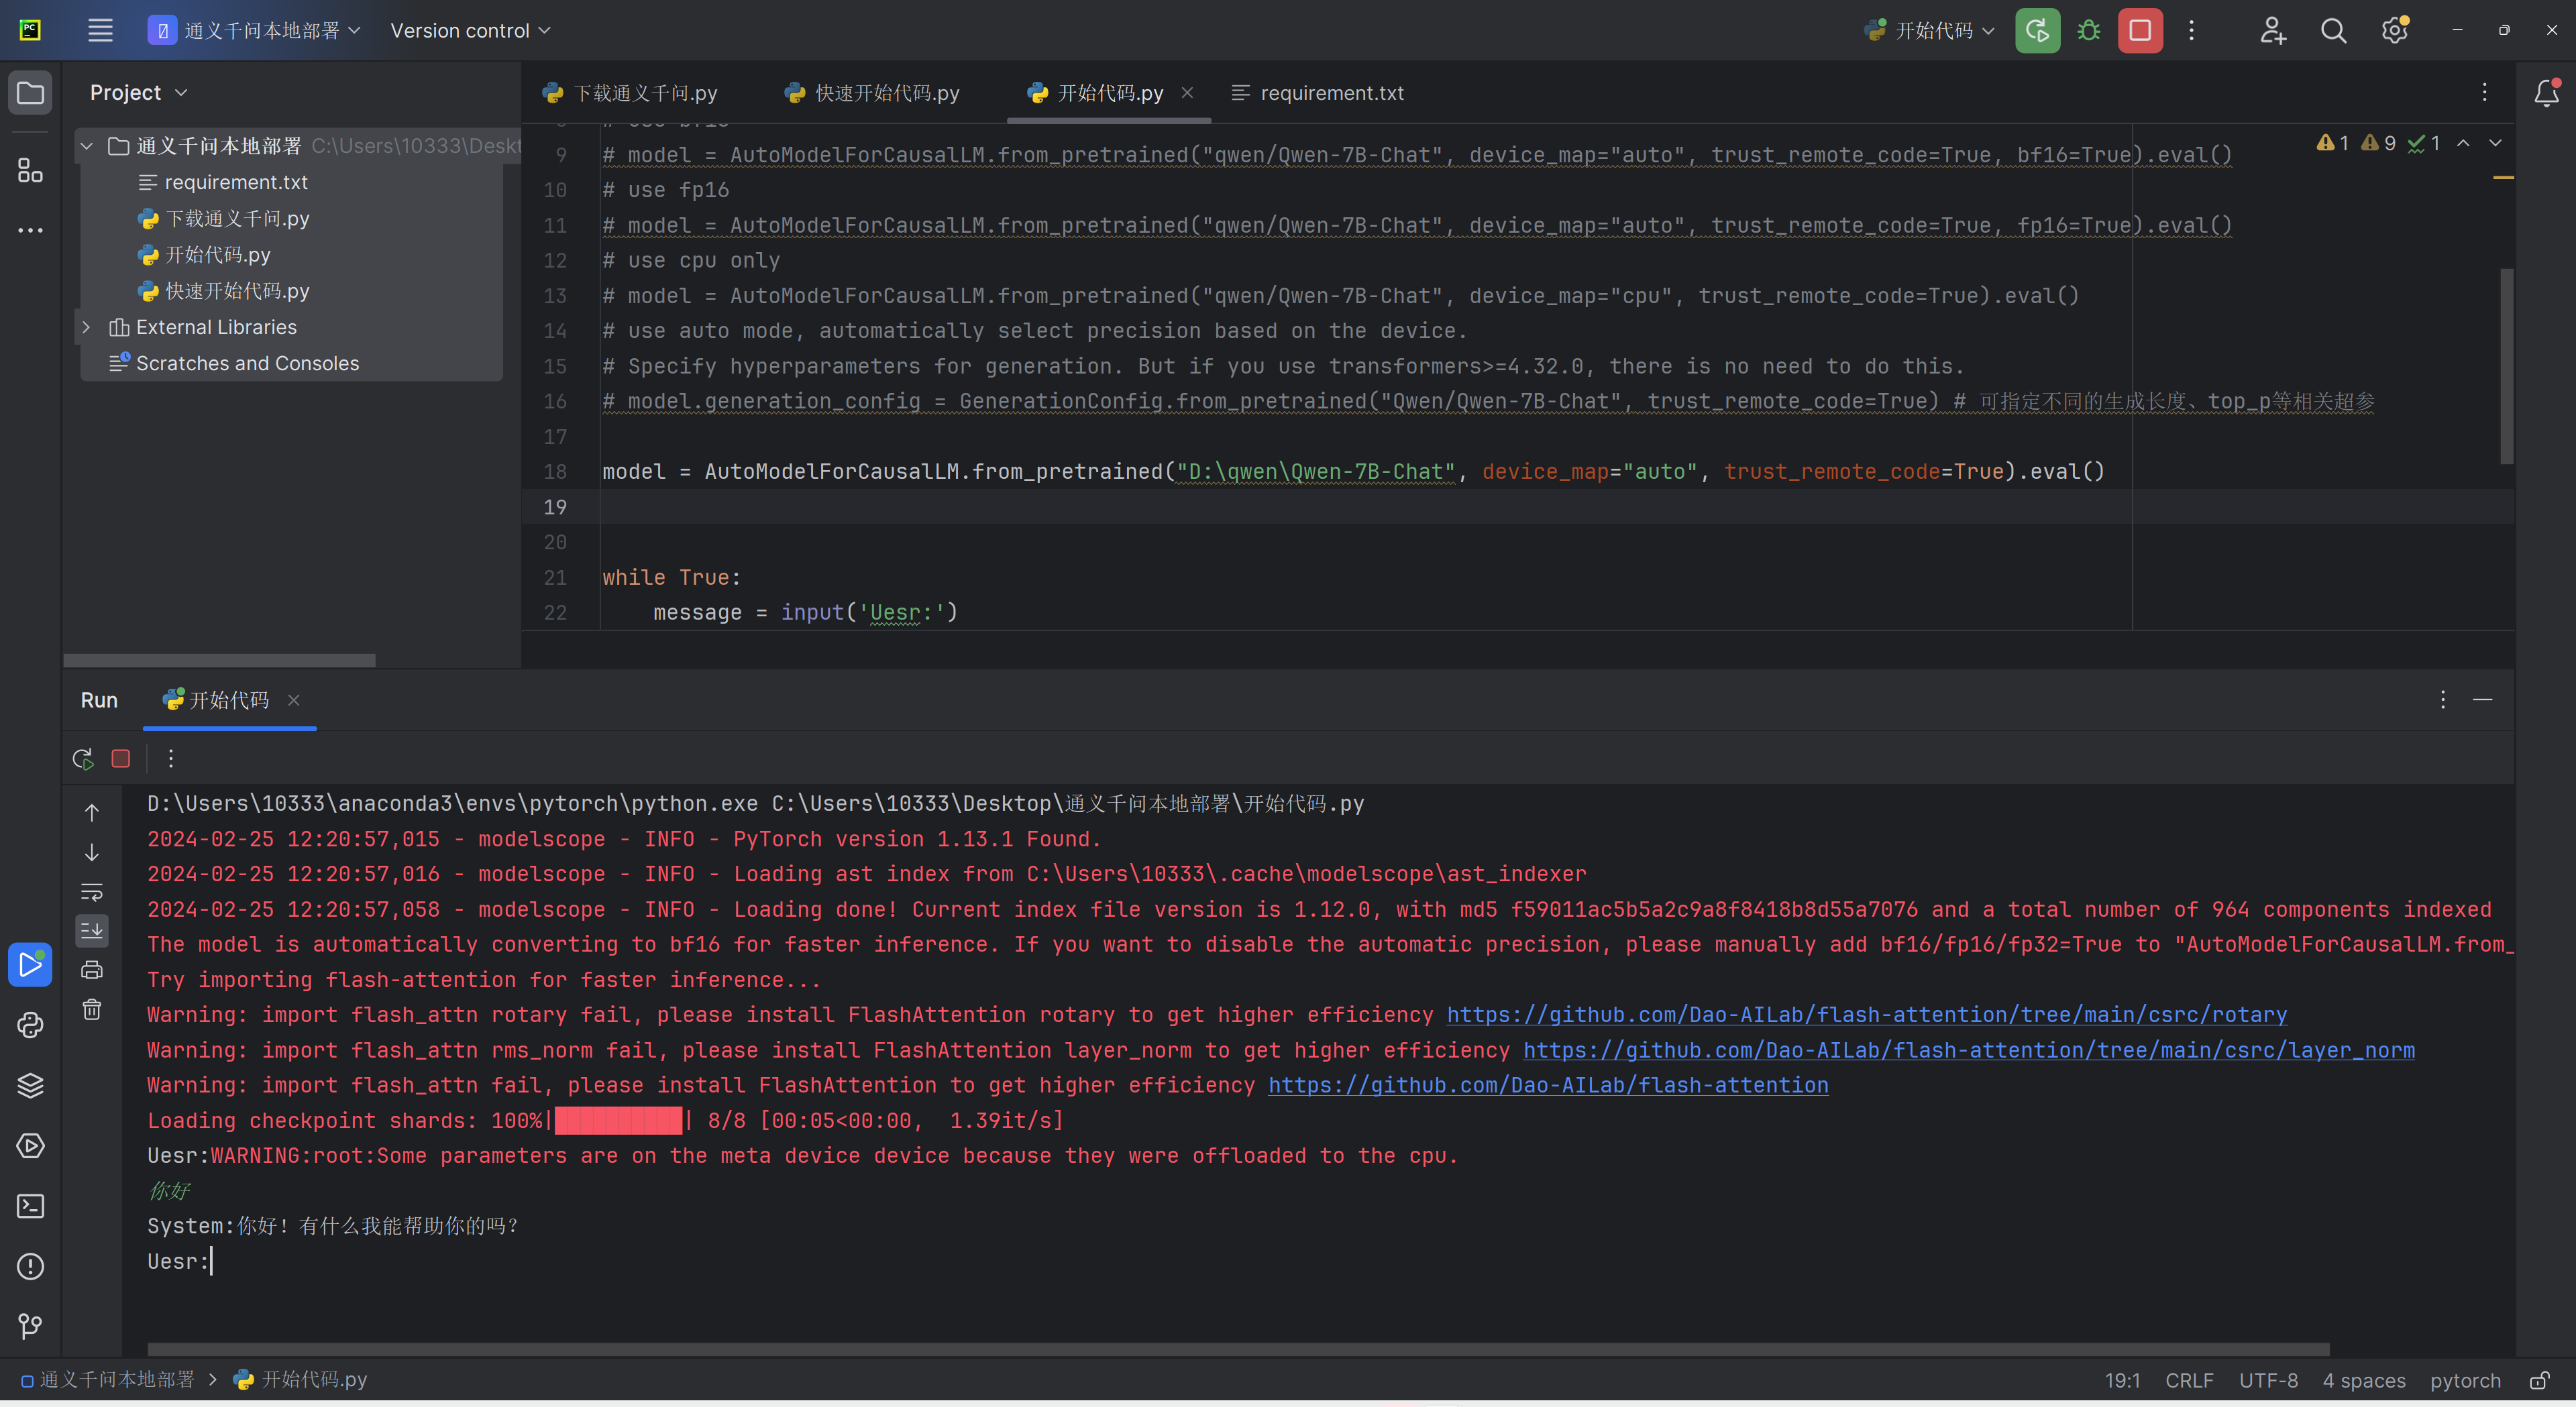Open the Structure tool window

(x=30, y=170)
